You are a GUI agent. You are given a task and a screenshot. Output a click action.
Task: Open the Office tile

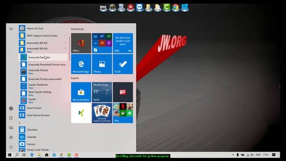[x=81, y=43]
